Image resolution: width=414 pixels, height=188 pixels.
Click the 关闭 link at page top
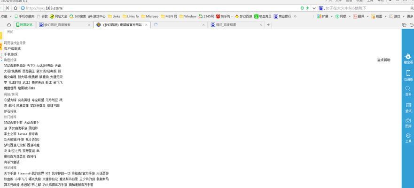(10, 31)
